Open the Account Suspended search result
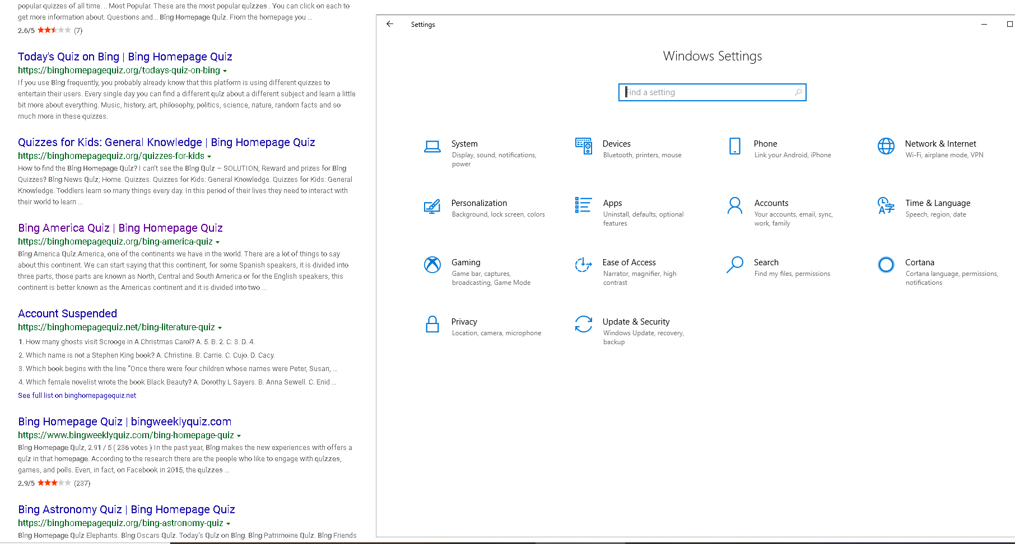The width and height of the screenshot is (1015, 544). pos(67,313)
